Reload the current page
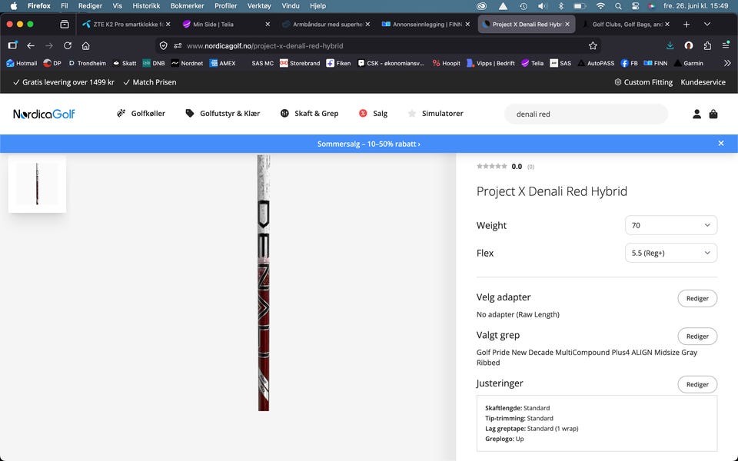The height and width of the screenshot is (461, 738). pos(68,45)
